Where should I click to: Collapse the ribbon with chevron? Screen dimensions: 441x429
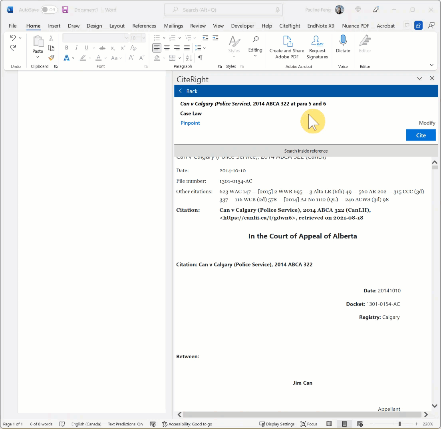point(431,65)
